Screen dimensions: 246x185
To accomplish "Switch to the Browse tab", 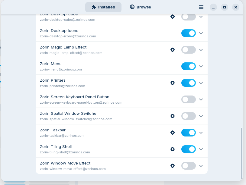I will tap(141, 7).
